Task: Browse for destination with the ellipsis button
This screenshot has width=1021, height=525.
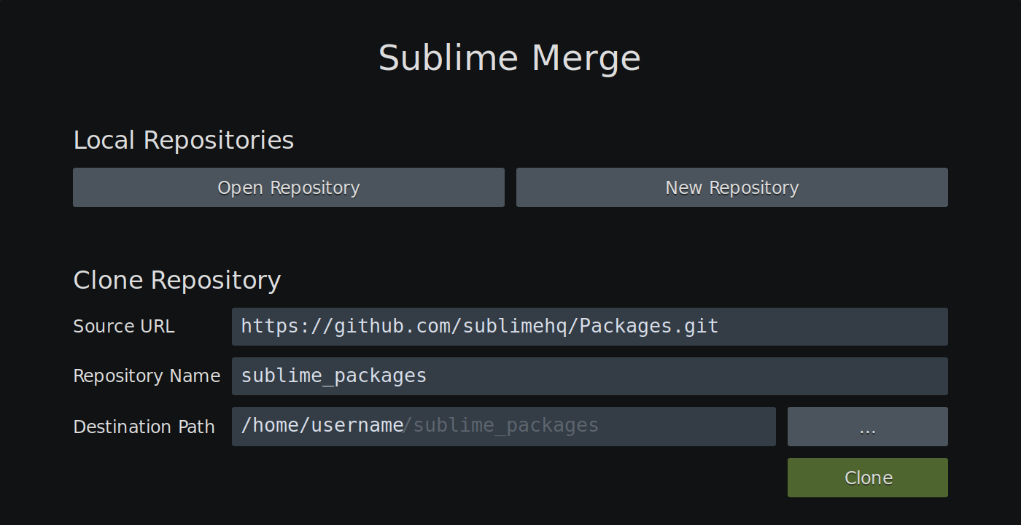Action: (x=867, y=427)
